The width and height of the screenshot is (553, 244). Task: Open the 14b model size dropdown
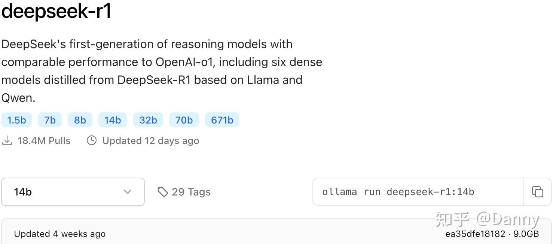[73, 192]
